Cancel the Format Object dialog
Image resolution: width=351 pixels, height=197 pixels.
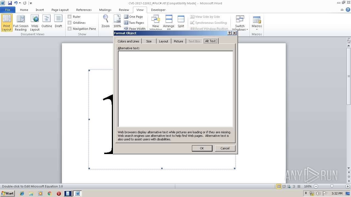(x=225, y=148)
